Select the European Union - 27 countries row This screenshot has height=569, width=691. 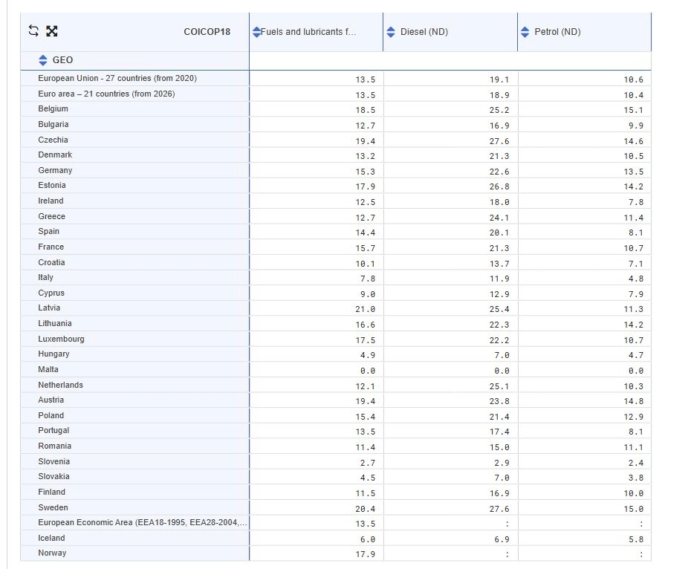coord(117,78)
